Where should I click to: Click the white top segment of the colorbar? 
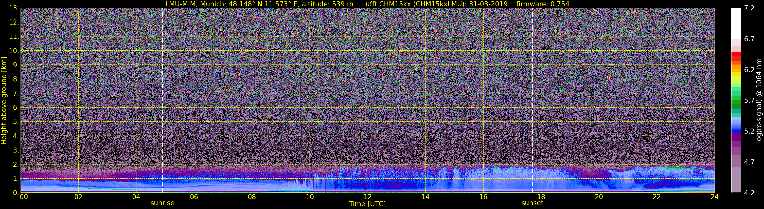click(736, 23)
